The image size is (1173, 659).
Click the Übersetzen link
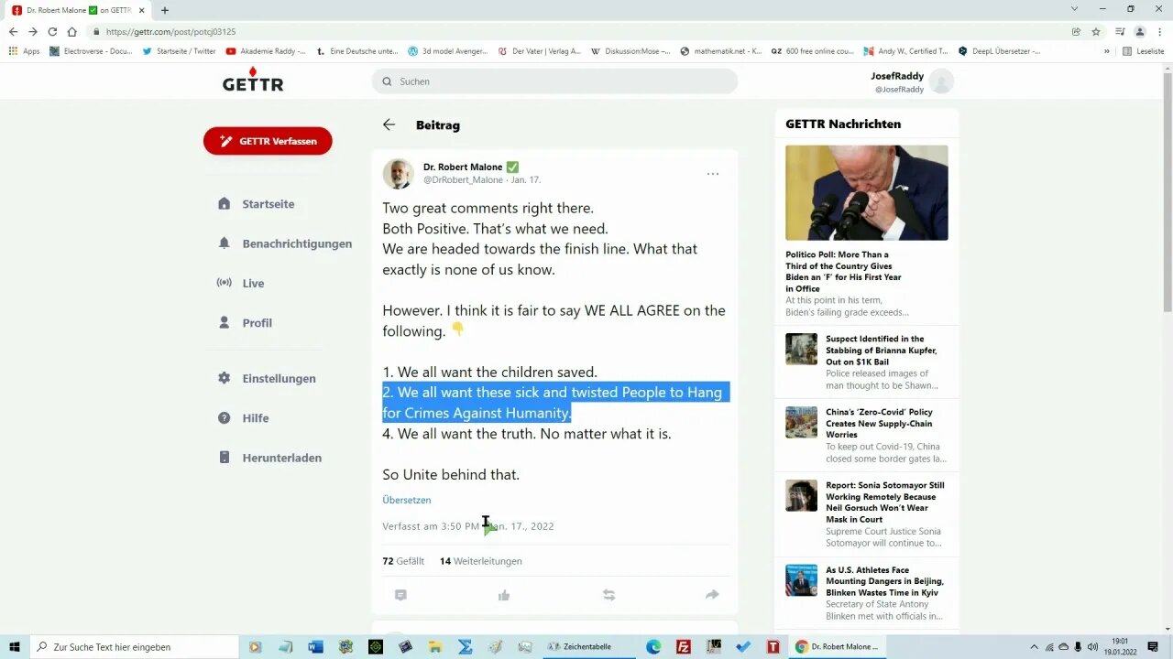pos(406,500)
